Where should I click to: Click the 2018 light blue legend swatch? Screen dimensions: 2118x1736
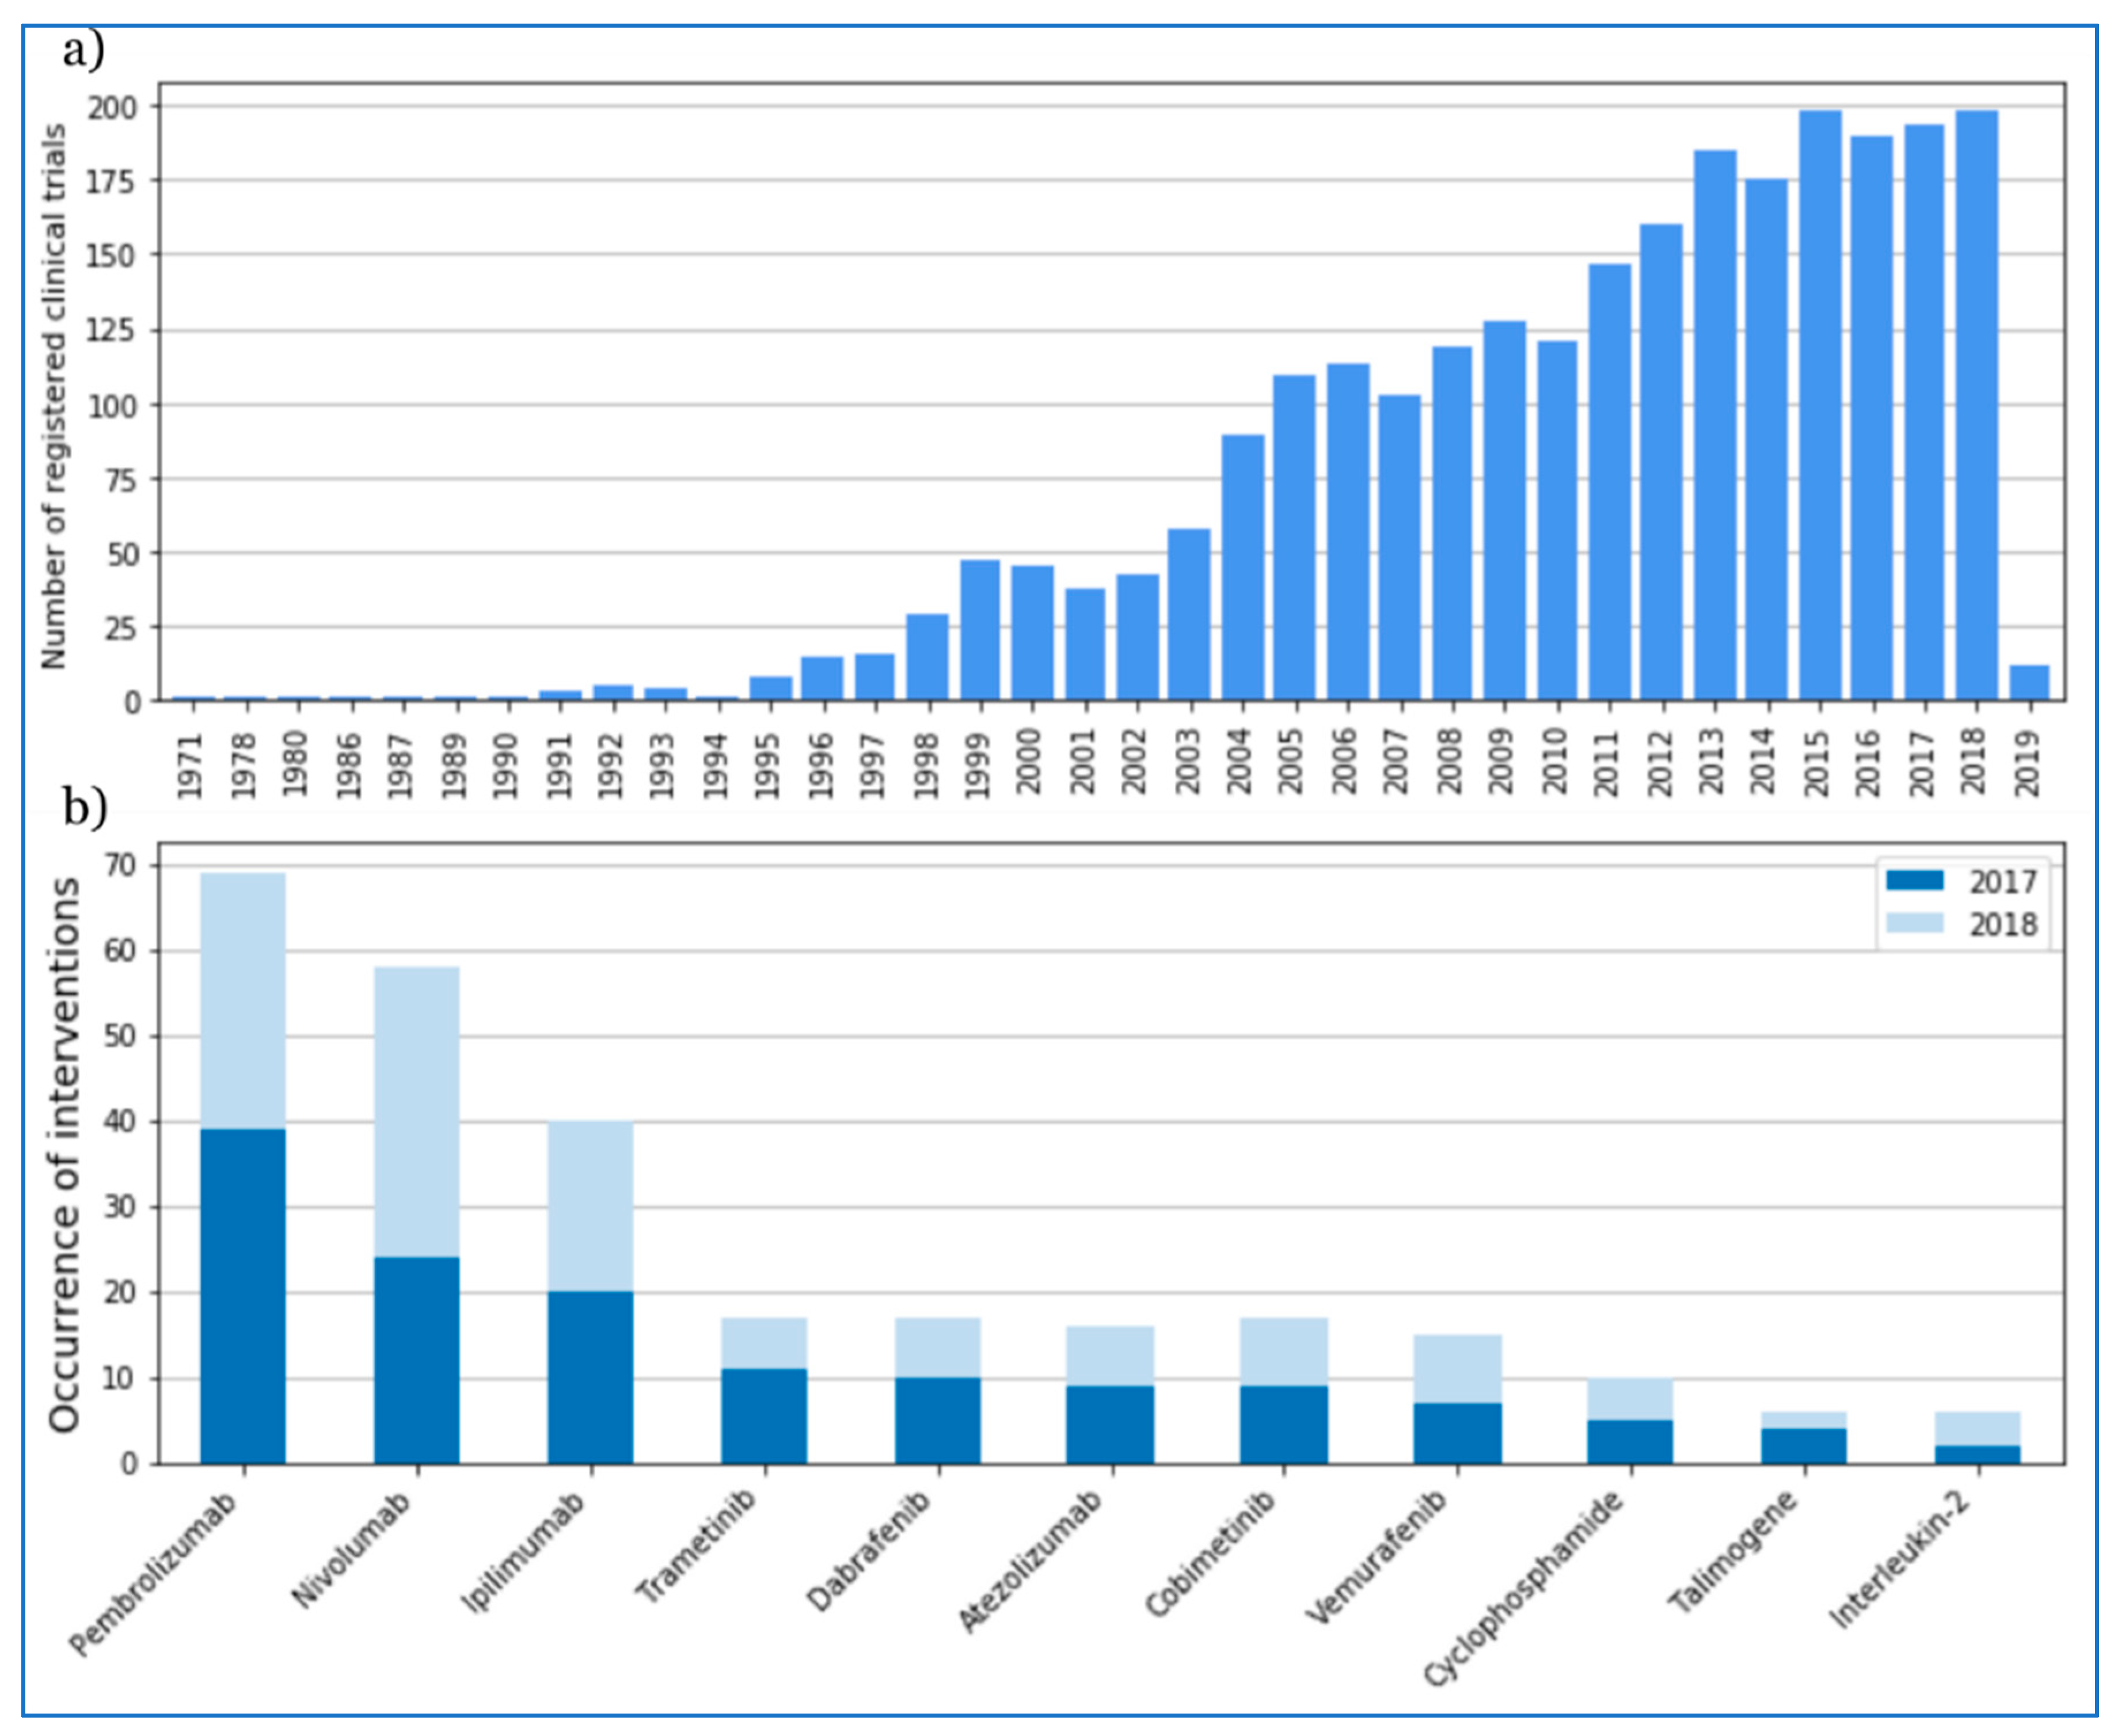tap(1914, 922)
